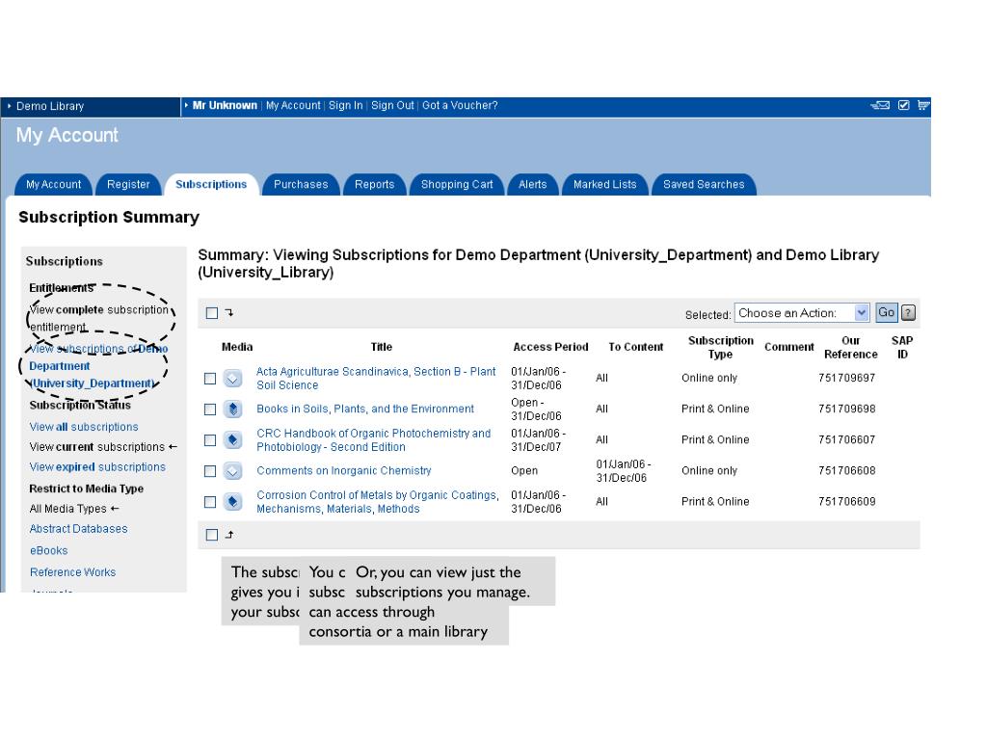The width and height of the screenshot is (987, 740).
Task: Open the Shopping Cart tab
Action: [x=457, y=184]
